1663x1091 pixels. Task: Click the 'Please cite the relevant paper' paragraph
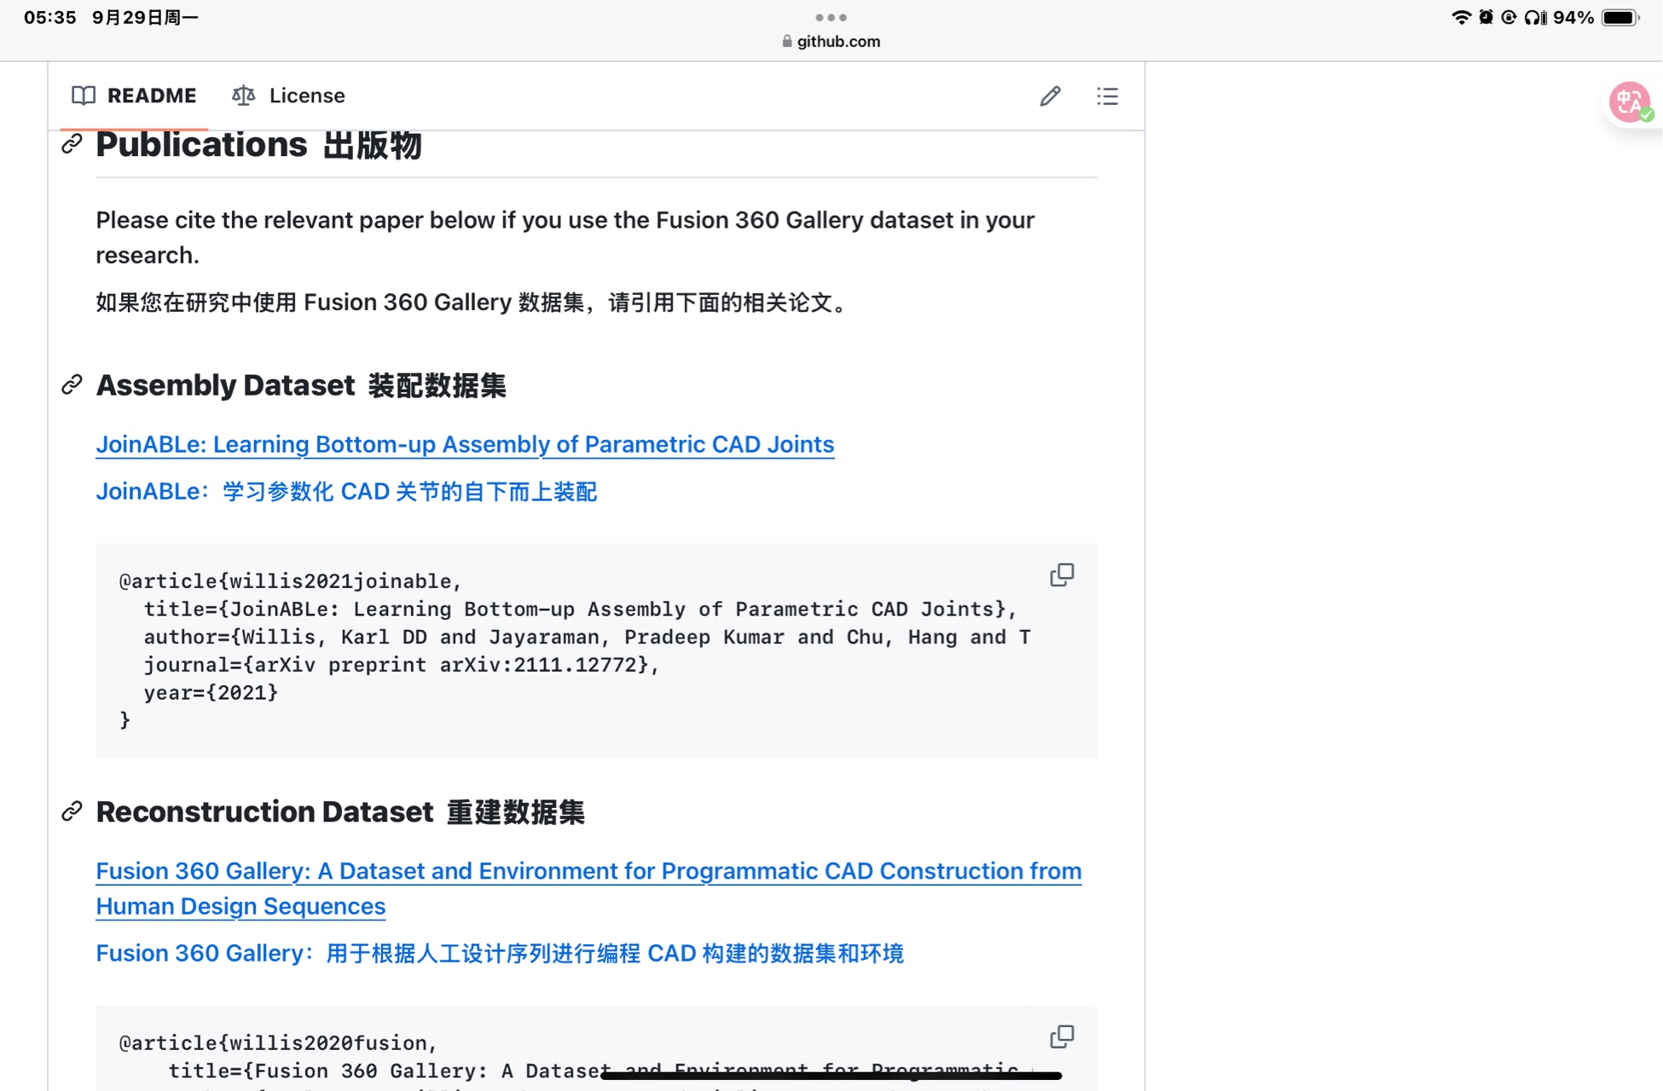(565, 237)
